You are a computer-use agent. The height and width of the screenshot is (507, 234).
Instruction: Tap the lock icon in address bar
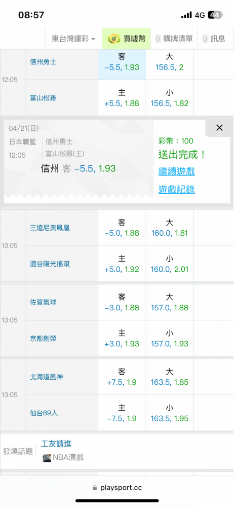pos(95,488)
